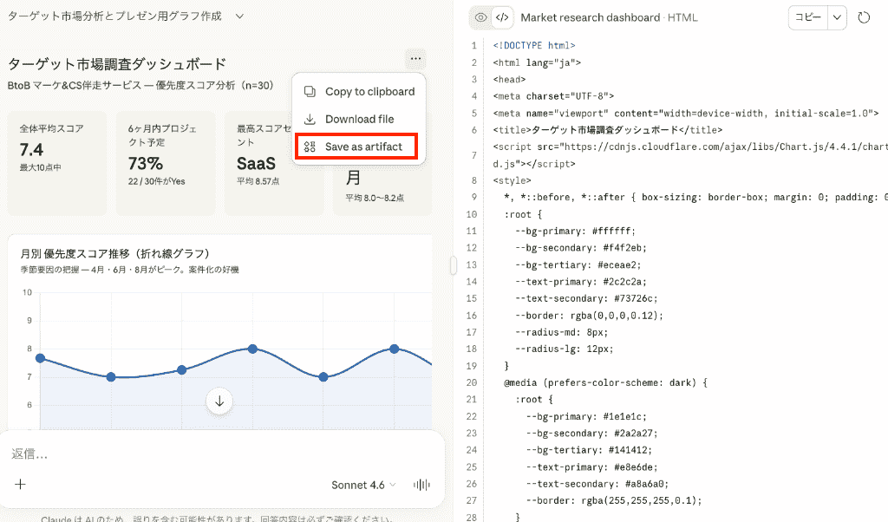888x522 pixels.
Task: Click the Save as artifact grid icon
Action: [310, 147]
